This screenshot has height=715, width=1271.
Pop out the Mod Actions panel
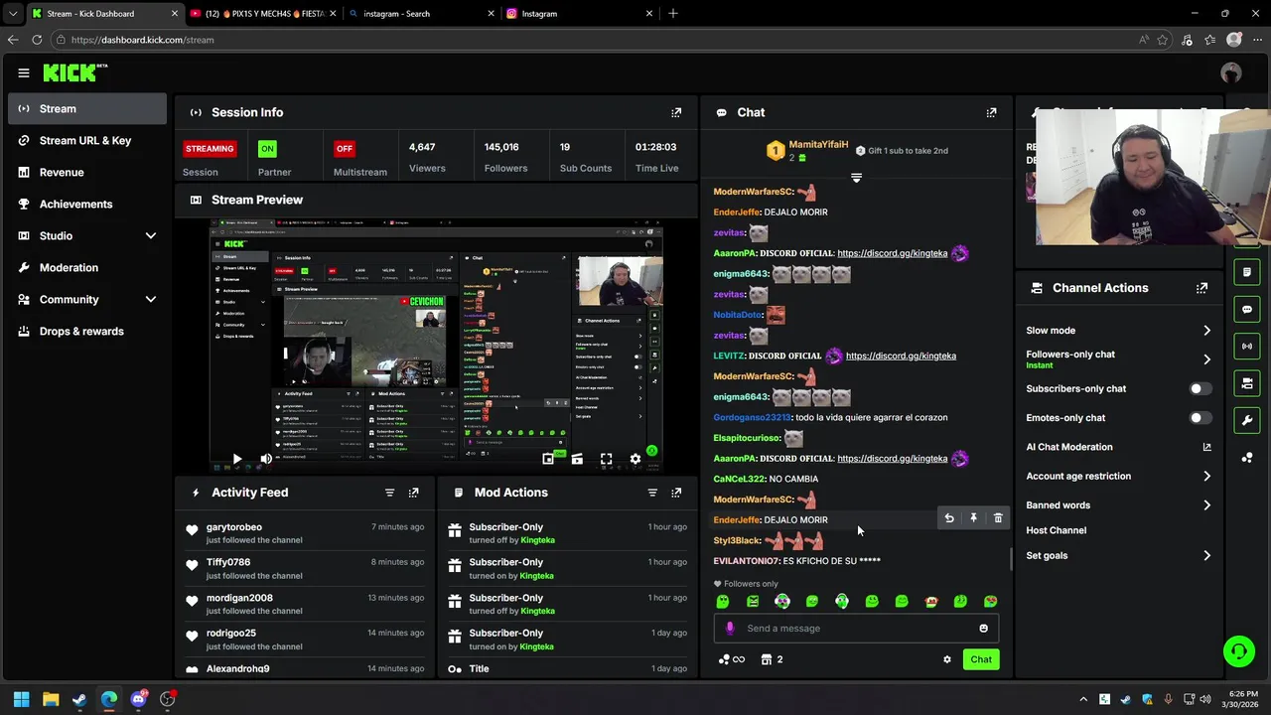(x=676, y=493)
